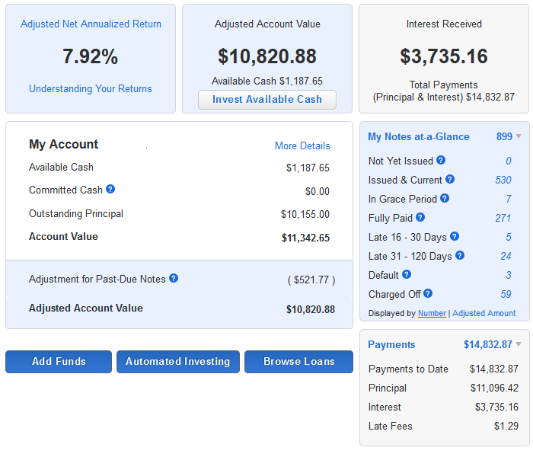533x457 pixels.
Task: Select the $3,735.16 Interest Received figure
Action: click(444, 56)
